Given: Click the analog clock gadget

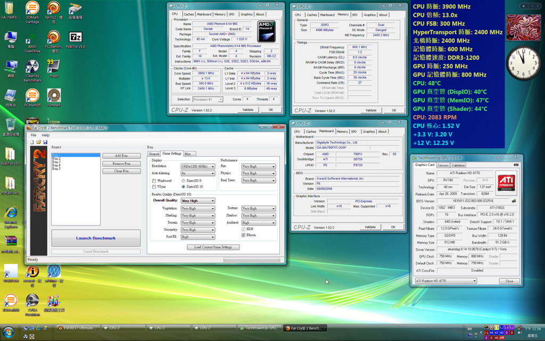Looking at the screenshot, I should pos(523,63).
